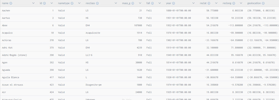
Task: Open mass_g column menu chevron
Action: (x=140, y=3)
